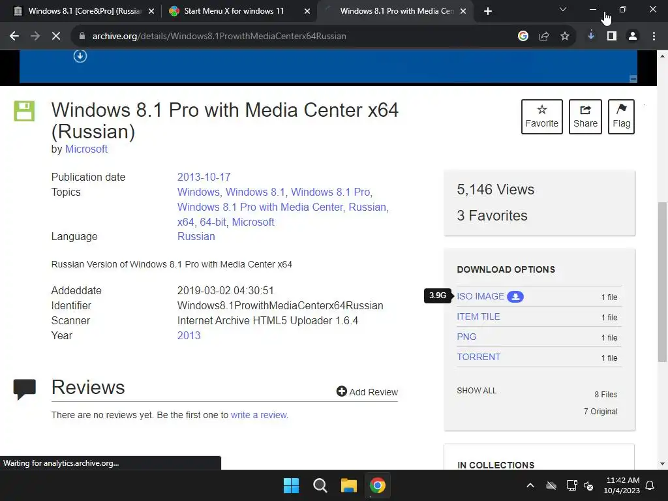Click the Favorite button
Image resolution: width=668 pixels, height=501 pixels.
point(542,117)
